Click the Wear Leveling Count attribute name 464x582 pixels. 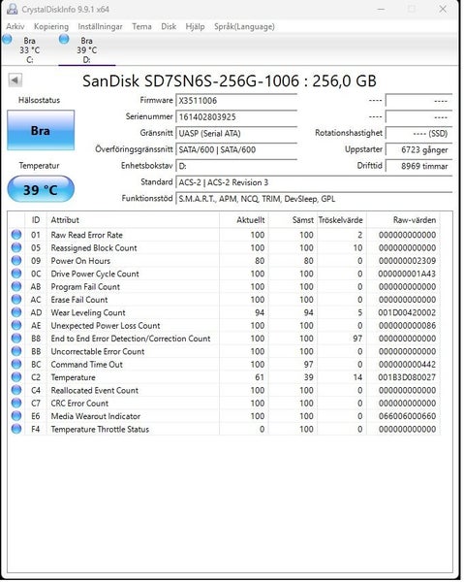point(88,312)
